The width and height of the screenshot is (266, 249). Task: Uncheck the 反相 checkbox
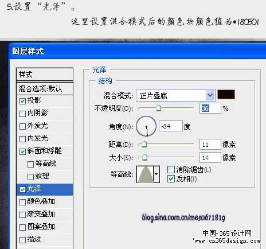tap(171, 179)
